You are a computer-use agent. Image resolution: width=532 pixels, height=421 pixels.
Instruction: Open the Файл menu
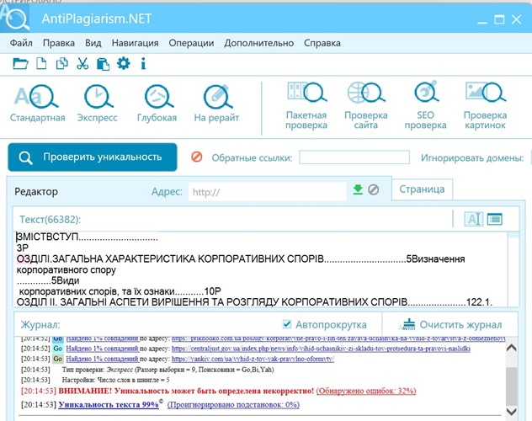pyautogui.click(x=21, y=43)
